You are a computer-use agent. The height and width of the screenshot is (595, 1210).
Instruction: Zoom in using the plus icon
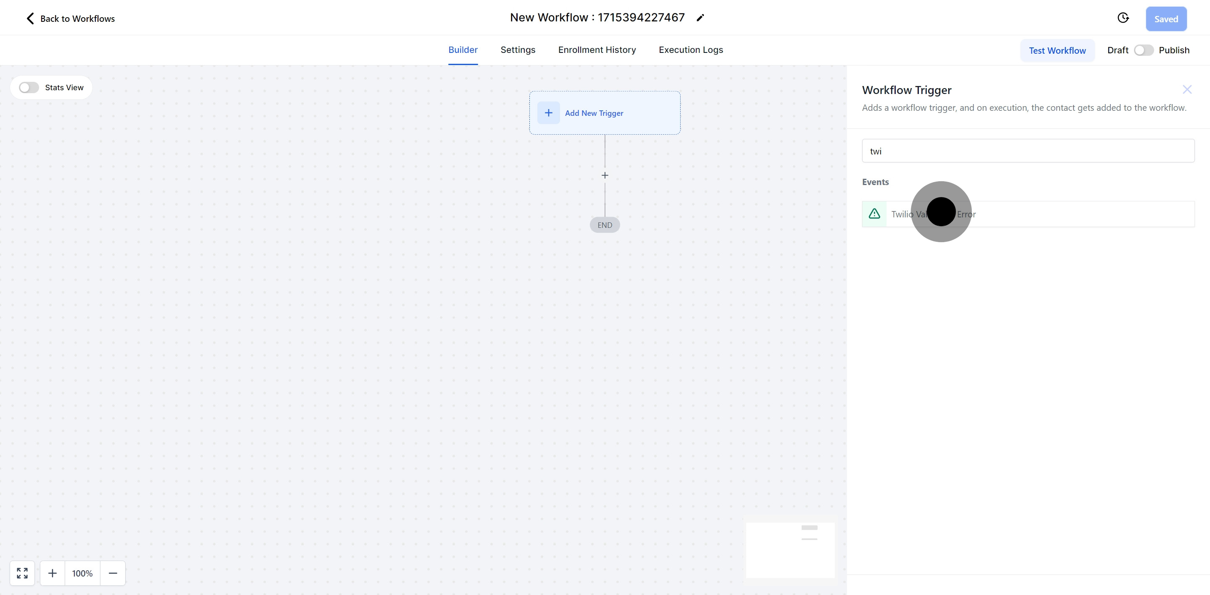tap(53, 573)
